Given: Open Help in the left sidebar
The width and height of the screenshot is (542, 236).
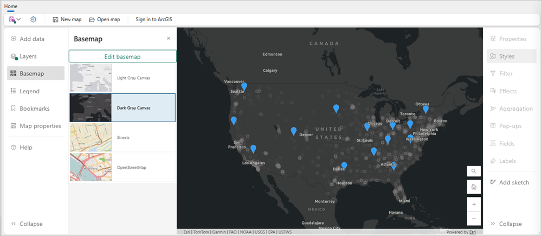Looking at the screenshot, I should [36, 148].
